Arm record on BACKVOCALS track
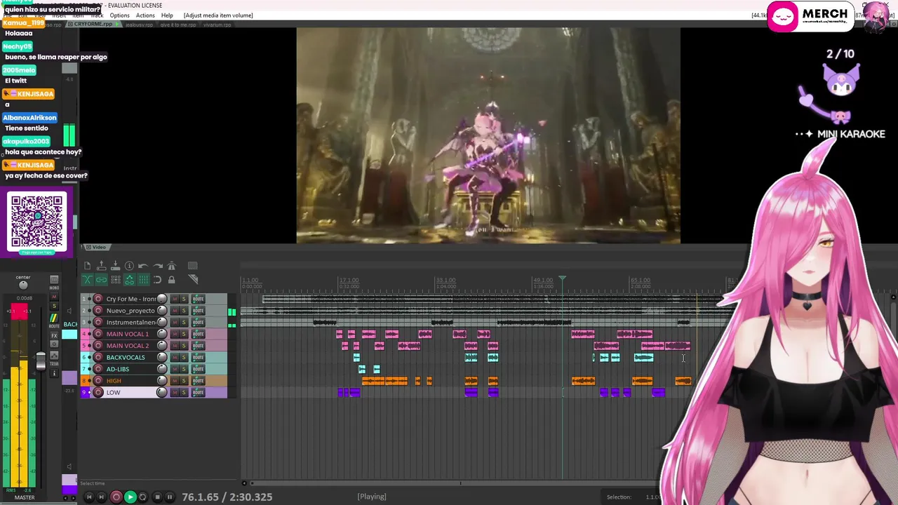The height and width of the screenshot is (505, 898). point(98,357)
